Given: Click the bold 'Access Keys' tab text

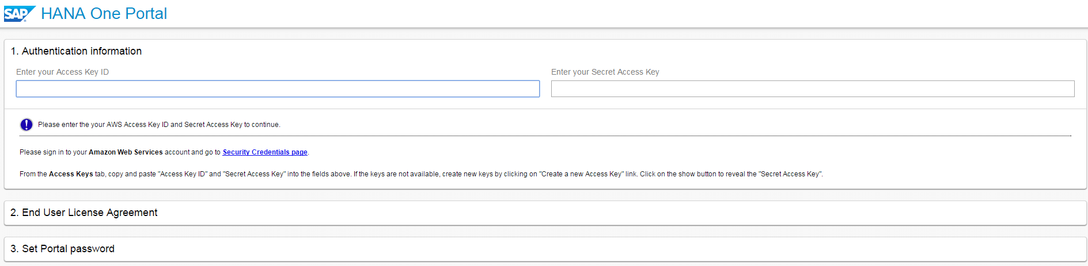Looking at the screenshot, I should [x=71, y=174].
